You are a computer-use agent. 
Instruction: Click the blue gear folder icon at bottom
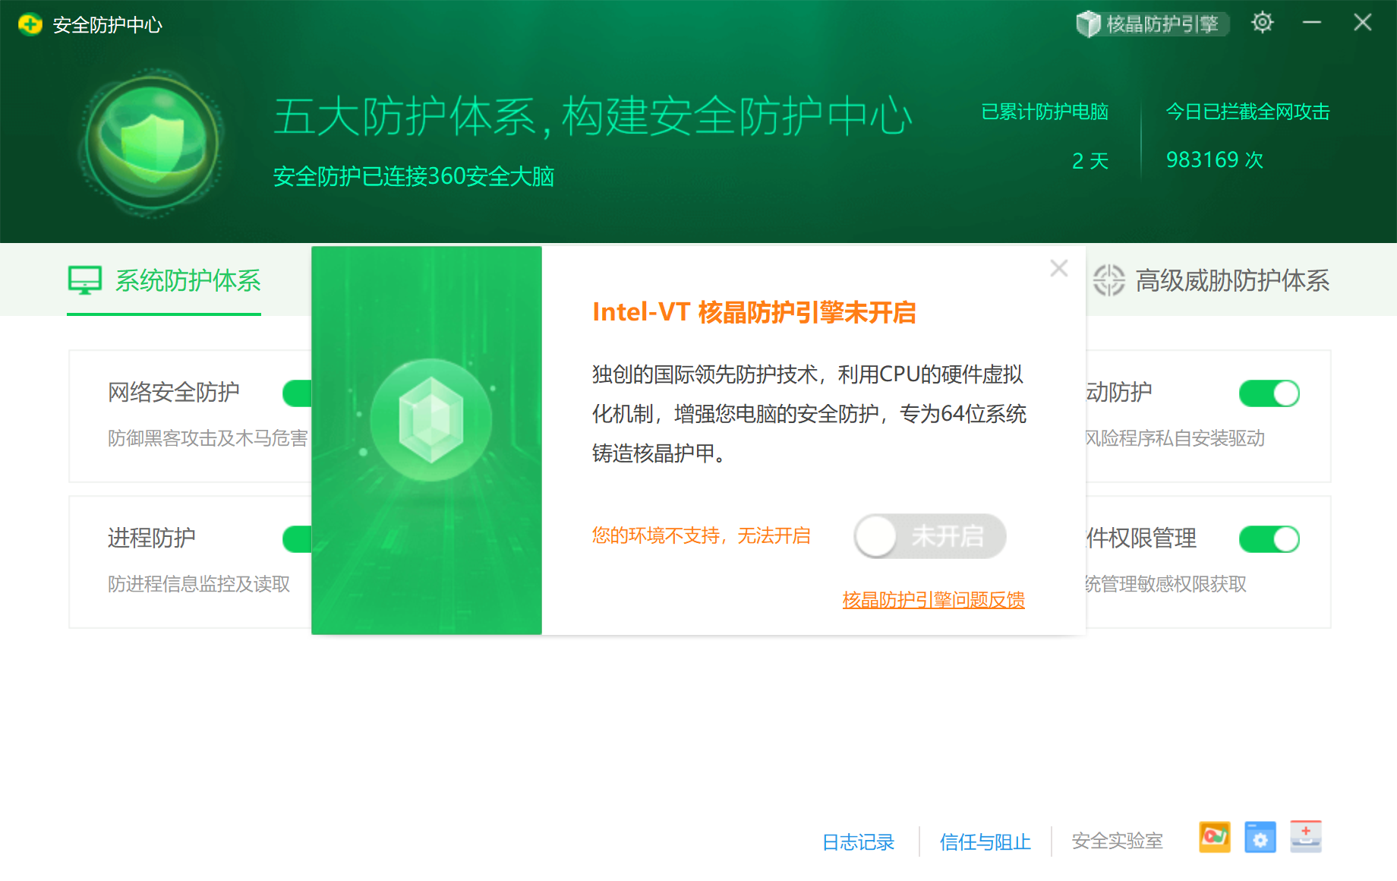coord(1260,837)
